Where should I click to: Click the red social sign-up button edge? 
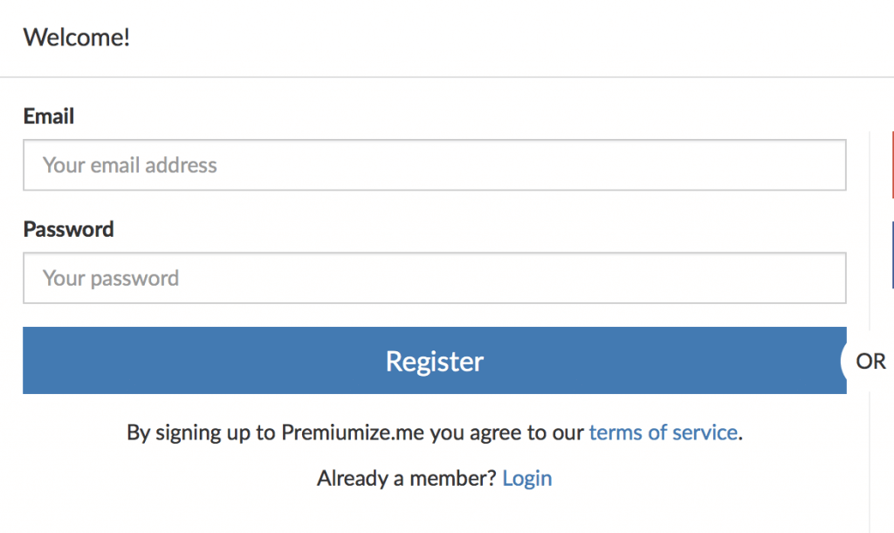click(x=892, y=165)
